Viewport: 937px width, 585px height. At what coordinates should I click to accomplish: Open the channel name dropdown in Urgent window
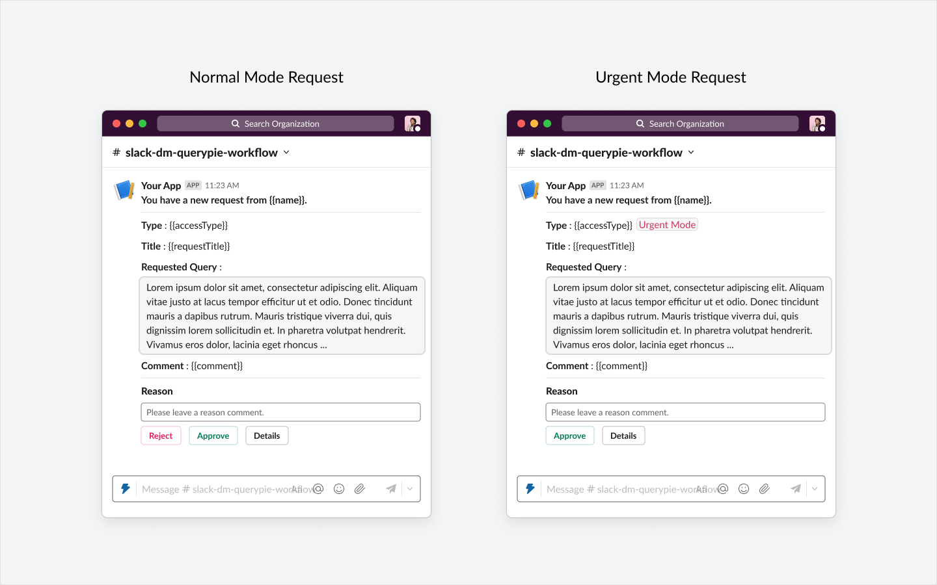tap(690, 152)
